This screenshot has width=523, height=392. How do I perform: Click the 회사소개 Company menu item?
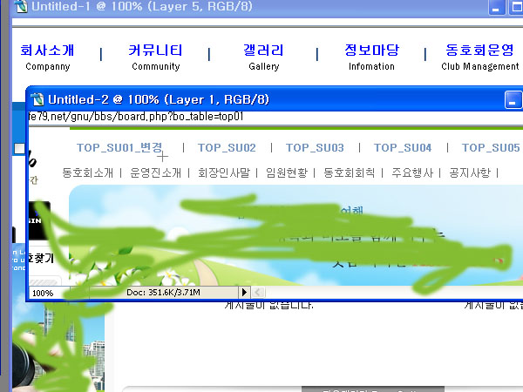48,57
